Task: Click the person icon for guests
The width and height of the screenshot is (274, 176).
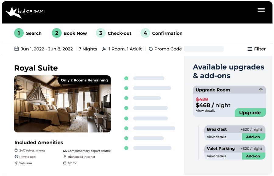Action: coord(104,49)
